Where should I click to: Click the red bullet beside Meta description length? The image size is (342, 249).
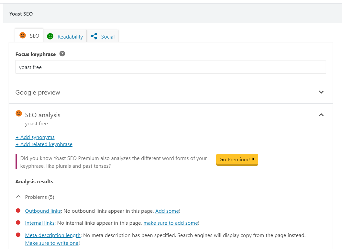click(x=18, y=235)
